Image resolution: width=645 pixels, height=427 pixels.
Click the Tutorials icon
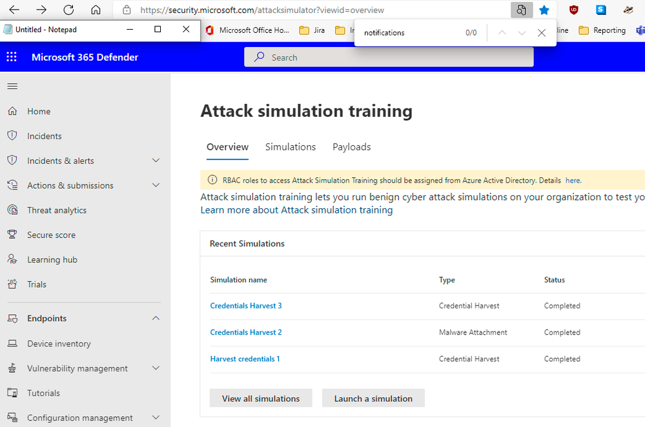click(12, 393)
